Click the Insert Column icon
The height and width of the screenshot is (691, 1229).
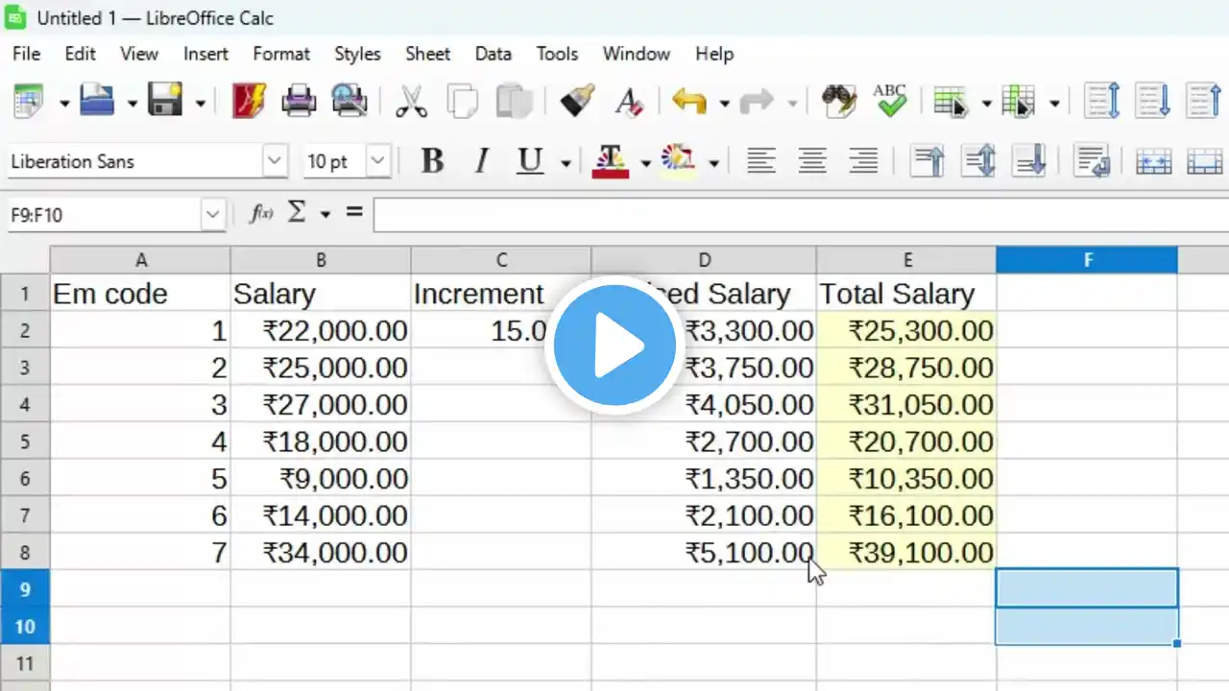tap(1018, 101)
